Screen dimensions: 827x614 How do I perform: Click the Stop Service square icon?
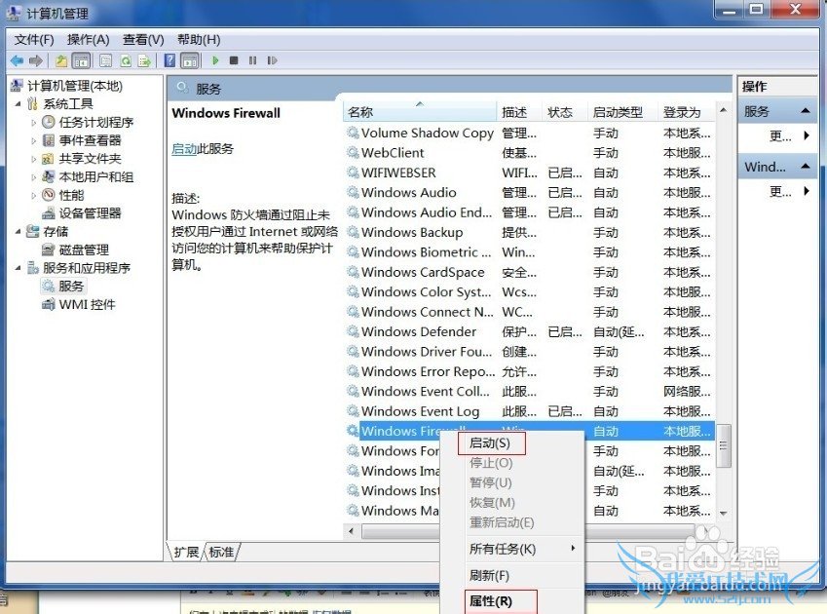click(x=234, y=60)
